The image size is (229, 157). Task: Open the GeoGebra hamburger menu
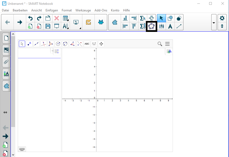click(x=167, y=44)
